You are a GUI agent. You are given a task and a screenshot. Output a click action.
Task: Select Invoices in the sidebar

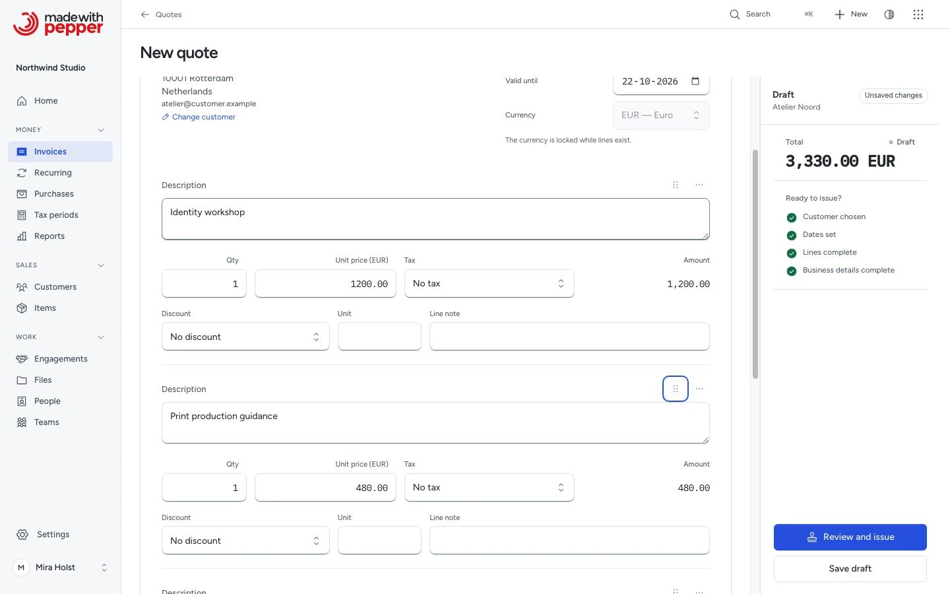click(x=61, y=152)
